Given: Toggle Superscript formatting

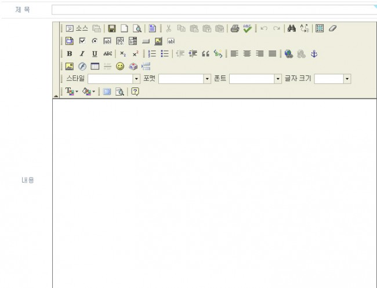Looking at the screenshot, I should click(x=135, y=54).
